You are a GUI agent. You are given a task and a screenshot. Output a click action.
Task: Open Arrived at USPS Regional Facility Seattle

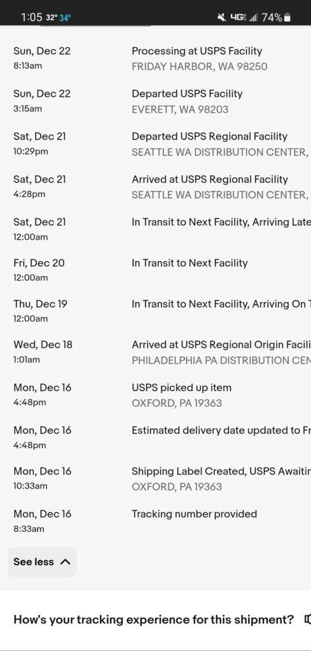click(155, 187)
